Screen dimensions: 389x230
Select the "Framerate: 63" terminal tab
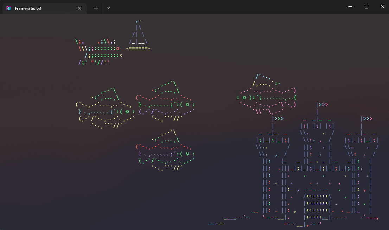coord(45,8)
